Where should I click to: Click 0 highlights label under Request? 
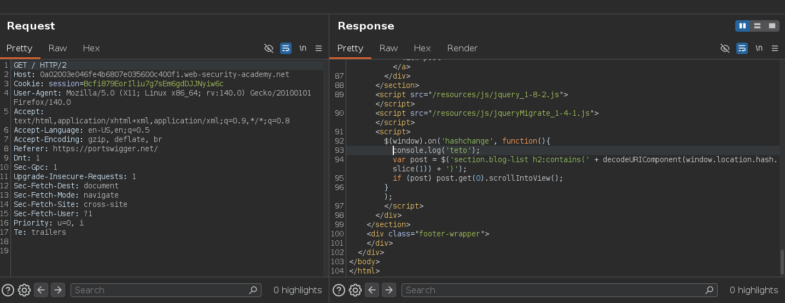[298, 290]
